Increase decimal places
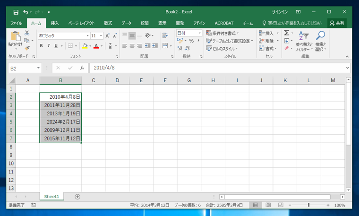 click(180, 48)
